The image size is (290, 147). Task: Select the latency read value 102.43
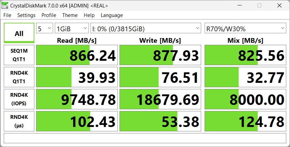[77, 121]
